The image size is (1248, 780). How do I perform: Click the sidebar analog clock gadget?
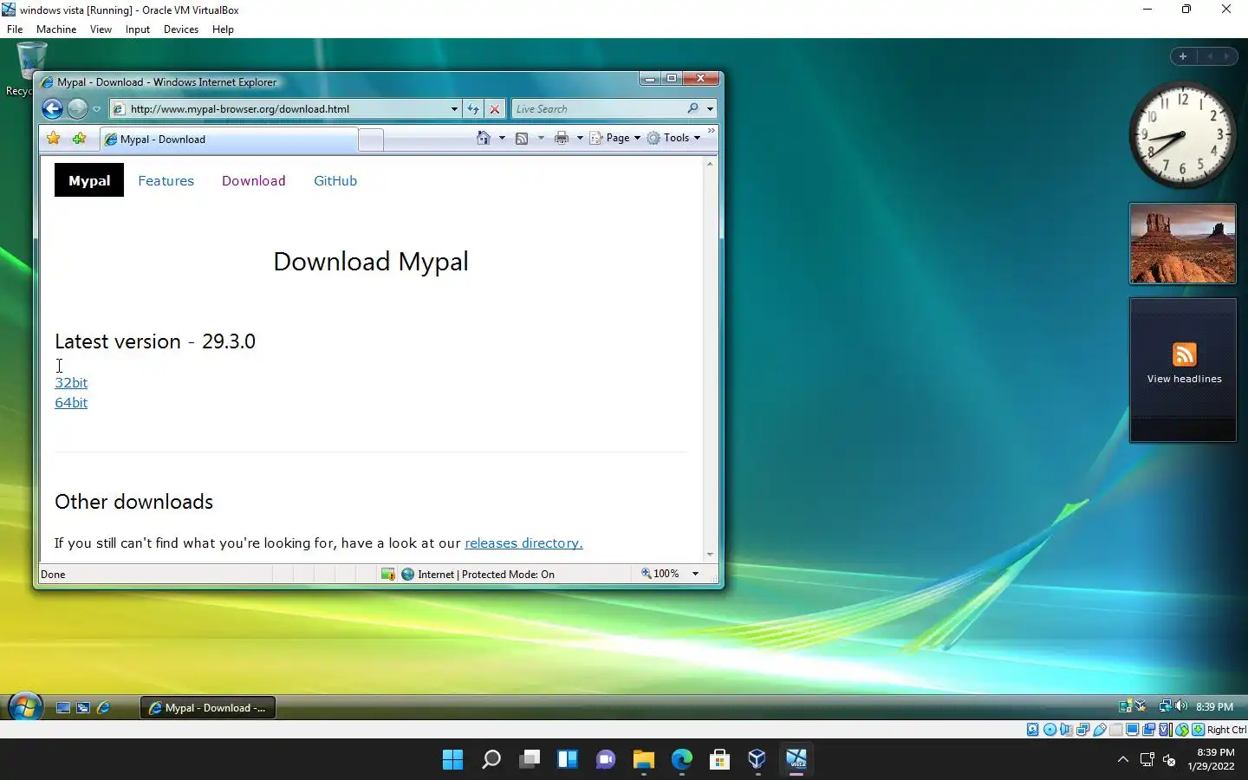[x=1182, y=135]
